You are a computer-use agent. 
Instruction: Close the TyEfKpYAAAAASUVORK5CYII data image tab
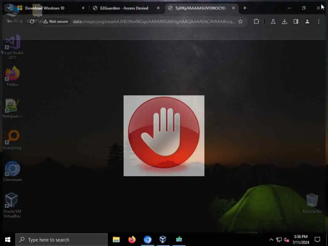tap(234, 8)
